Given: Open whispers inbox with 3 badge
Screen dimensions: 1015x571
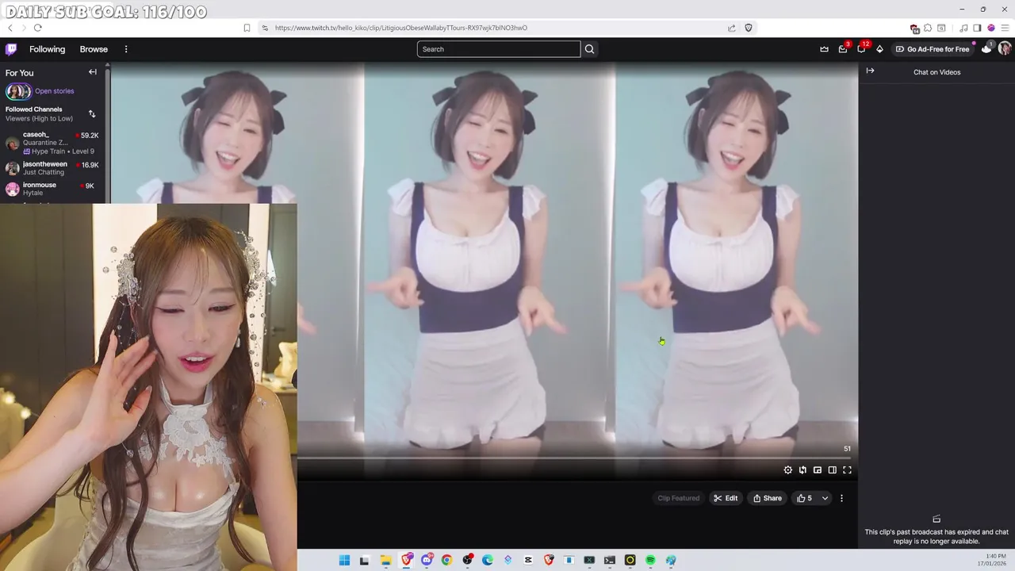Looking at the screenshot, I should pos(843,49).
